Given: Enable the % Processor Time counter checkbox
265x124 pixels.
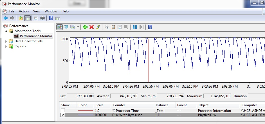Looking at the screenshot, I should (x=63, y=111).
